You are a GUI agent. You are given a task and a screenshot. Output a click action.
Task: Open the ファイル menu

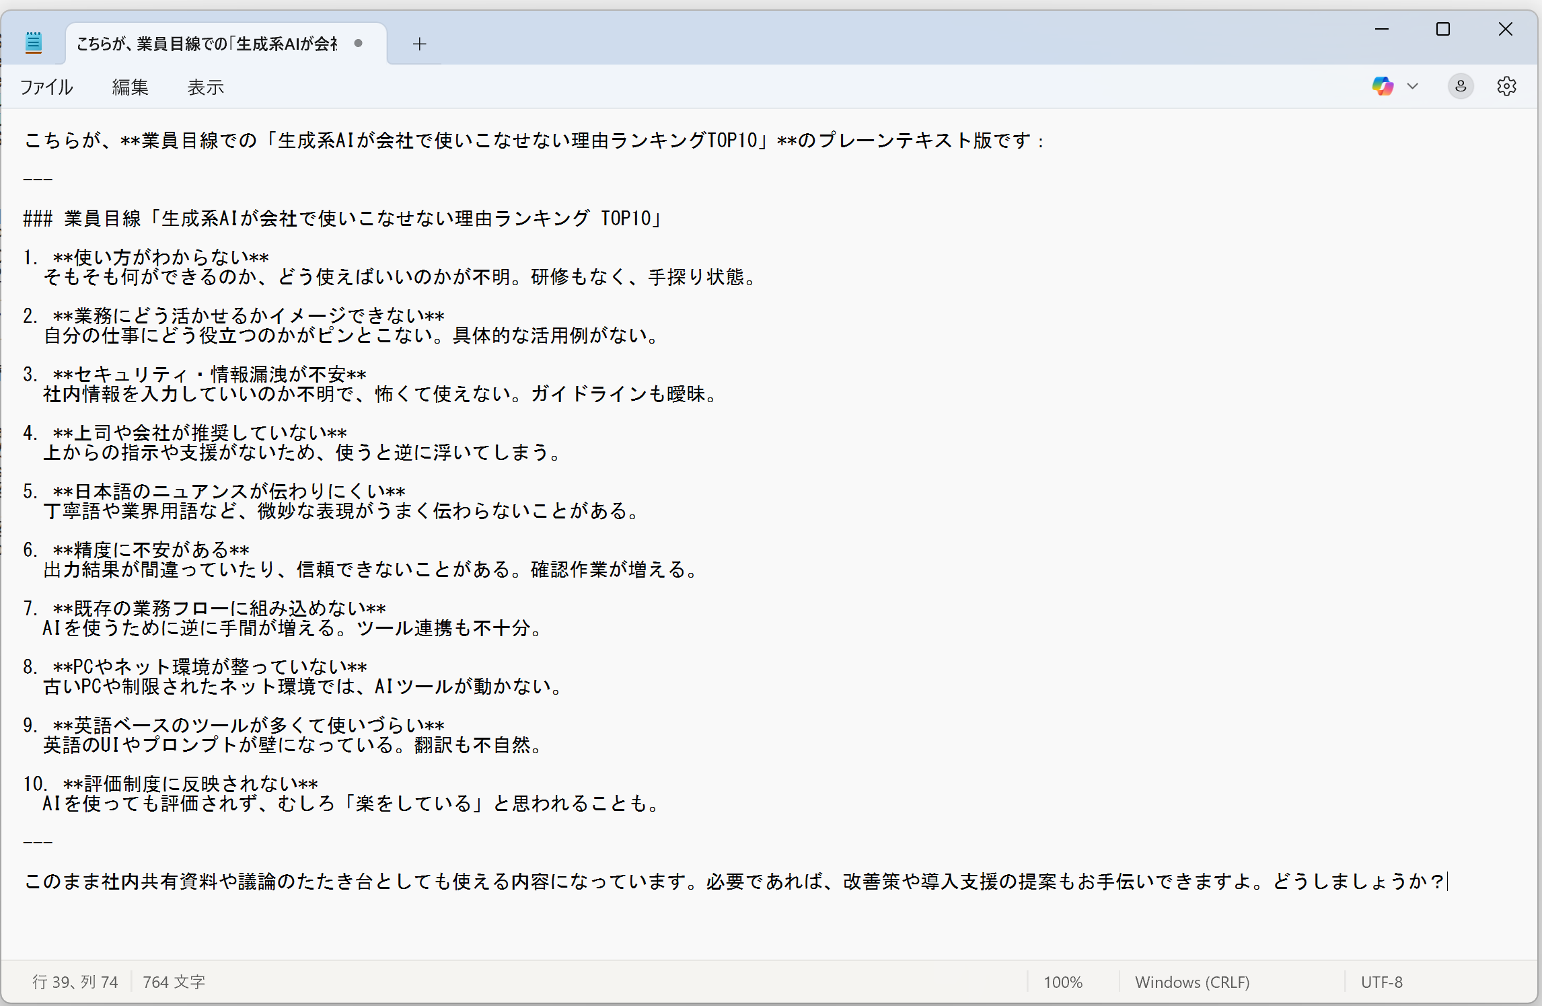click(x=46, y=87)
